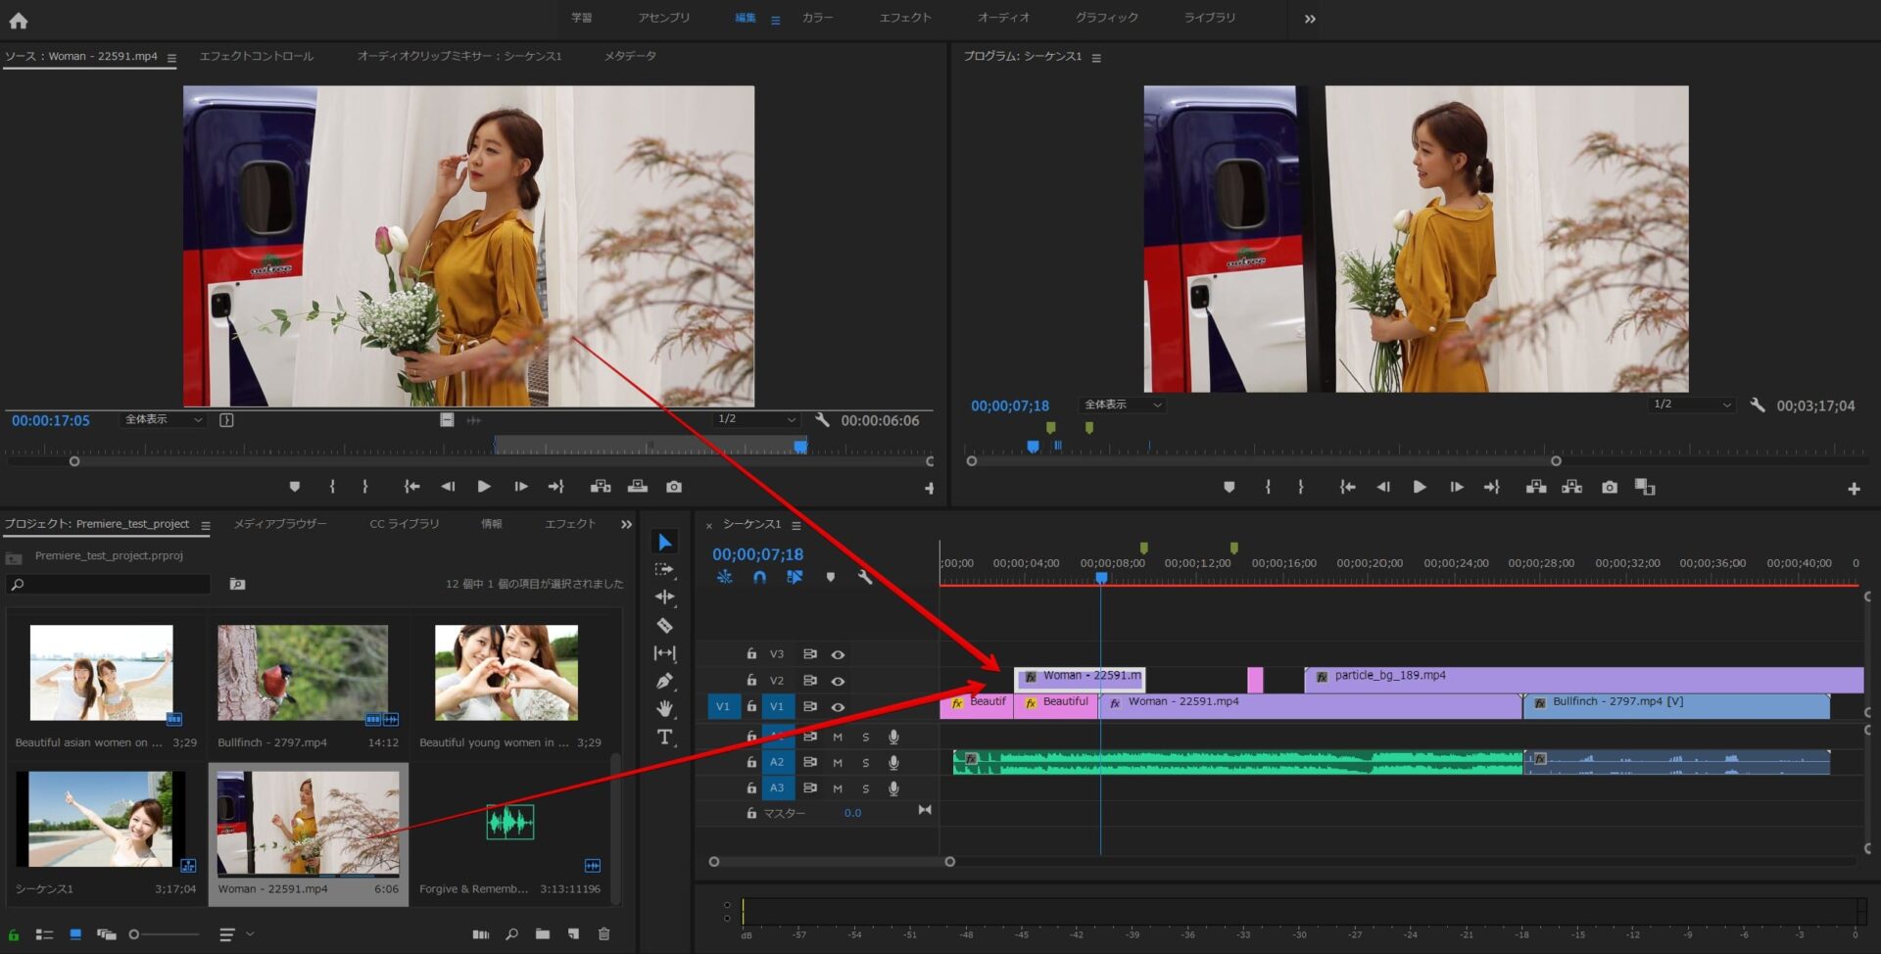Export frame from the Program monitor
Image resolution: width=1881 pixels, height=954 pixels.
pyautogui.click(x=1609, y=487)
